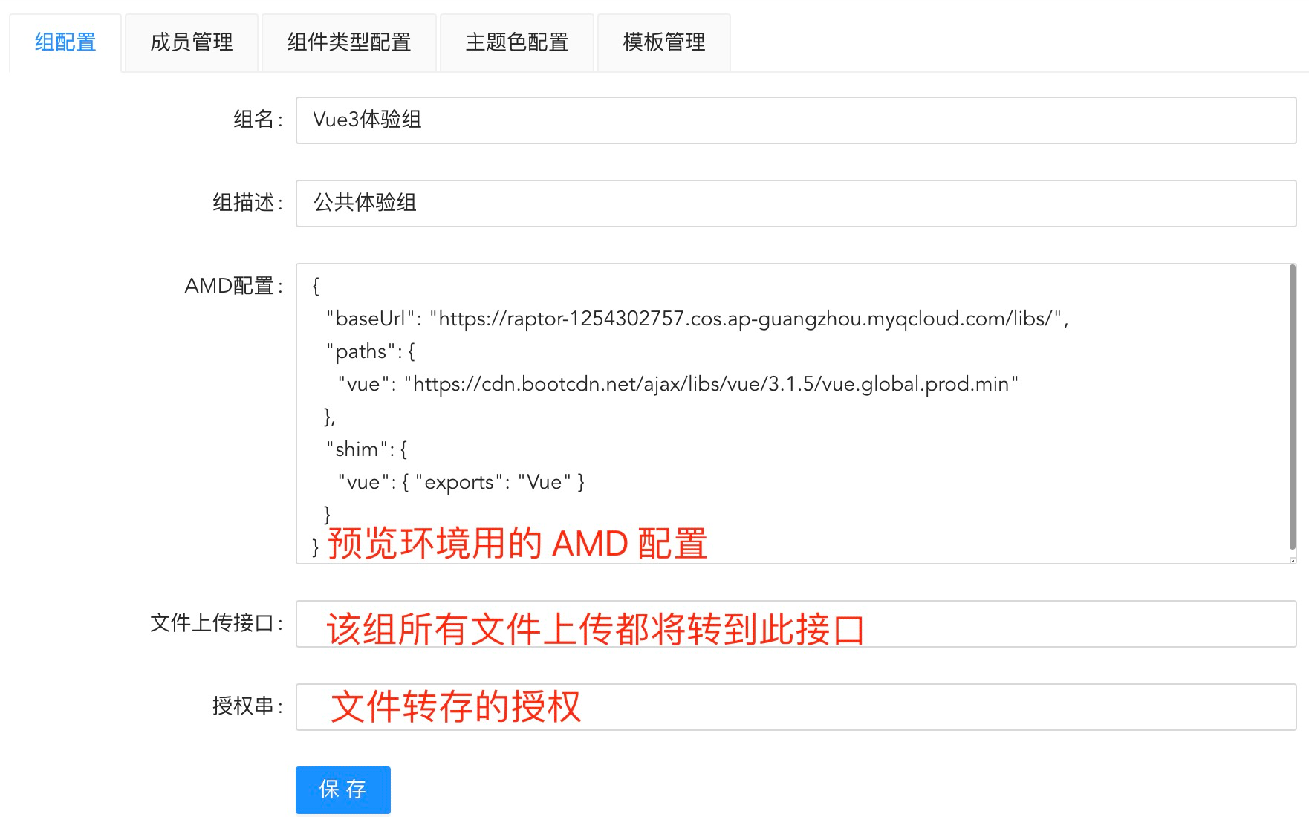
Task: Click the AMD配置 label
Action: (x=233, y=286)
